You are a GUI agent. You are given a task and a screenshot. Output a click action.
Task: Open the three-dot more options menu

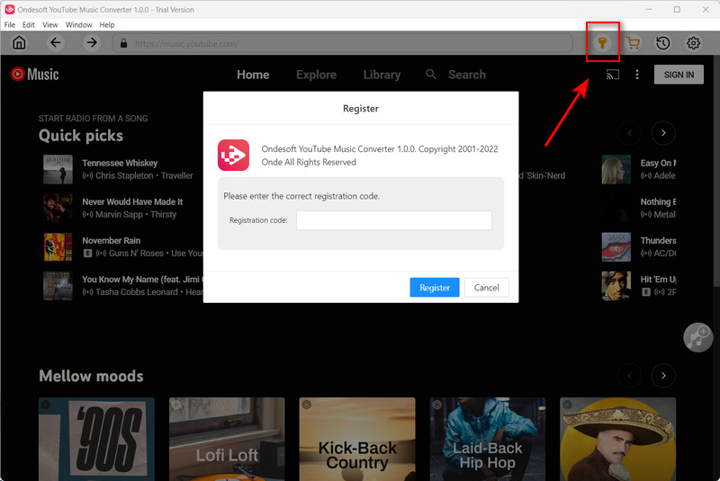637,75
